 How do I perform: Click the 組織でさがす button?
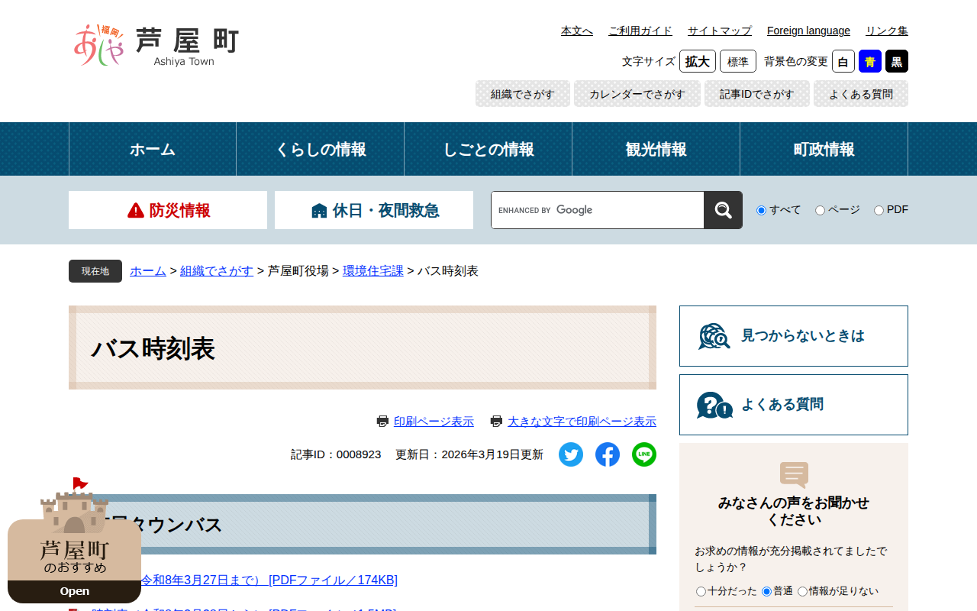point(523,94)
